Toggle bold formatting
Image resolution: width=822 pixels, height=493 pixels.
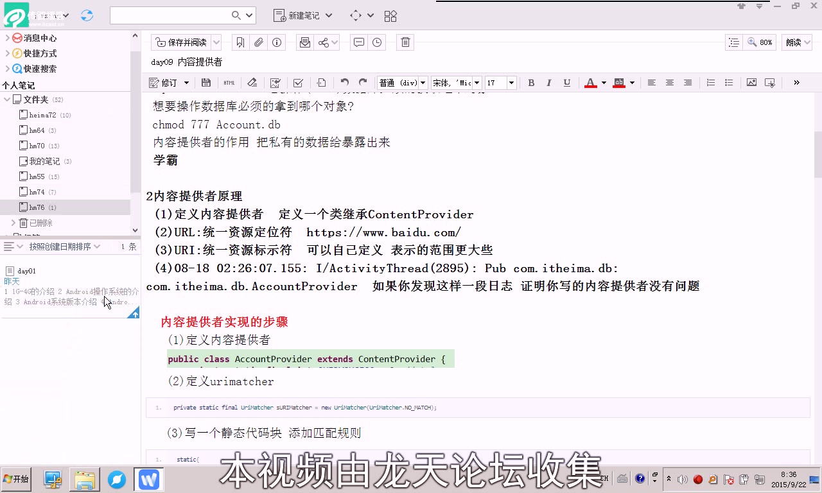pyautogui.click(x=531, y=83)
